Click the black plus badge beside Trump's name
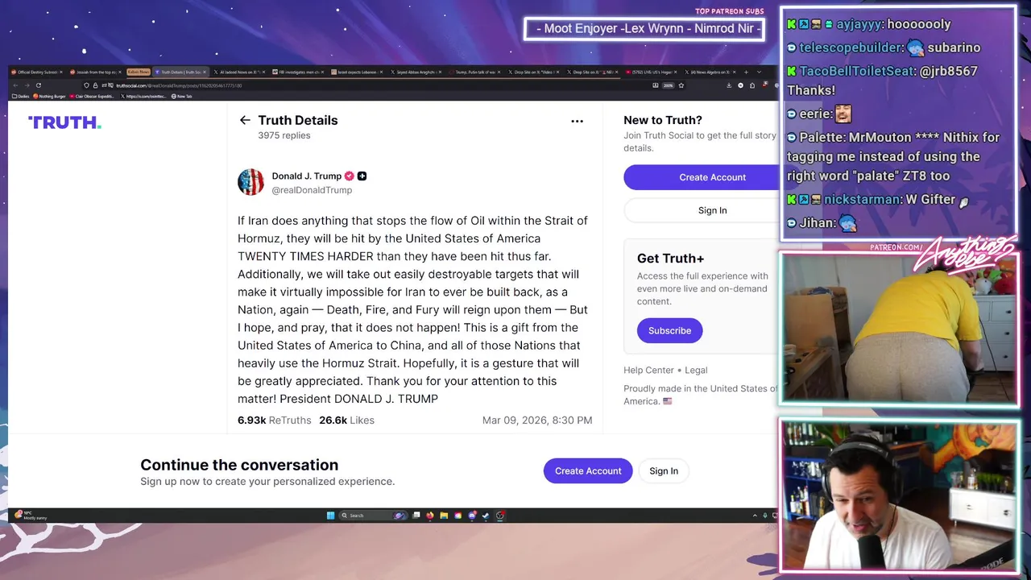Image resolution: width=1031 pixels, height=580 pixels. [362, 176]
